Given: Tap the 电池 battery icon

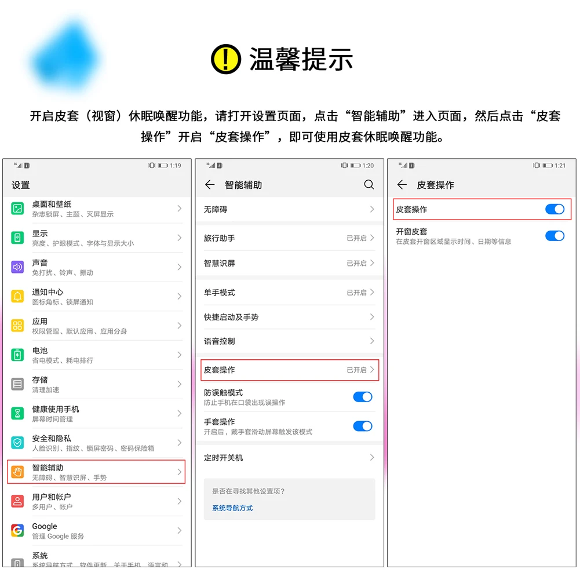Looking at the screenshot, I should 17,355.
